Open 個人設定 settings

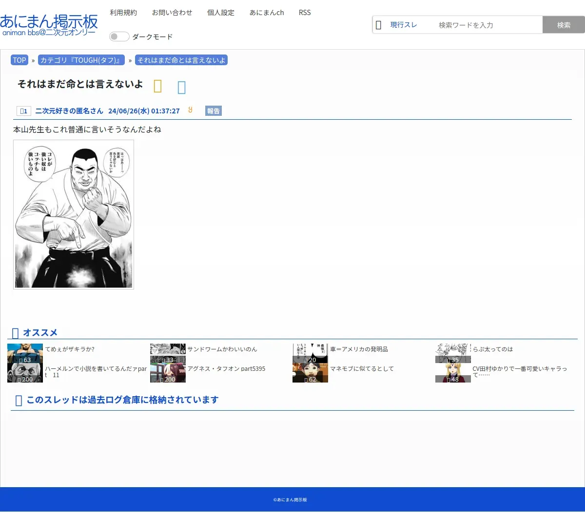pyautogui.click(x=221, y=13)
